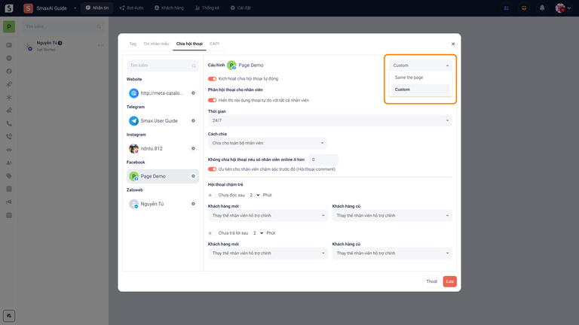Click the Thoát button
This screenshot has height=325, width=579.
[x=431, y=281]
